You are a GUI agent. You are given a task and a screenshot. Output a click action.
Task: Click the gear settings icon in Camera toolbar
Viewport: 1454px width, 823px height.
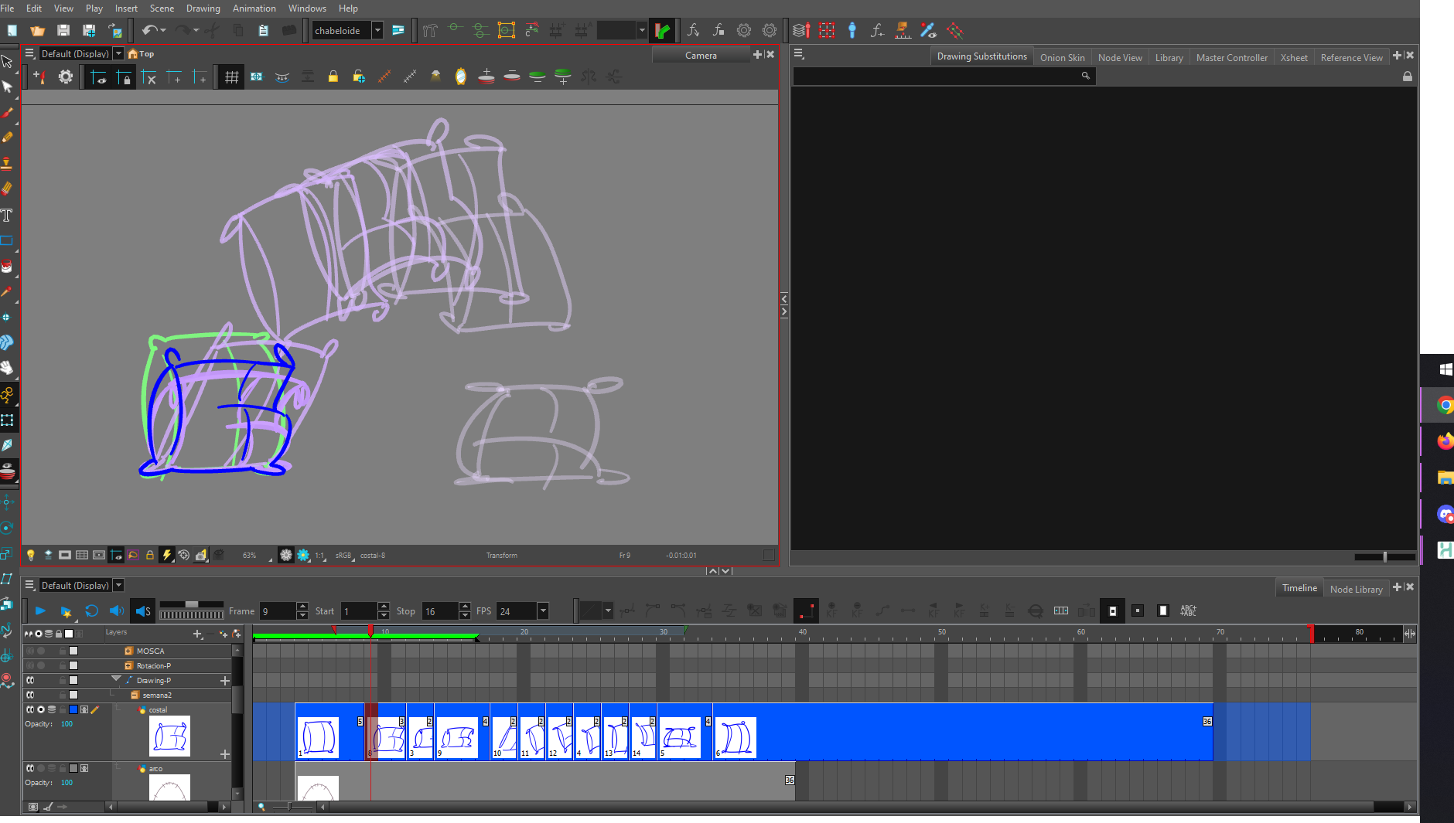pyautogui.click(x=66, y=77)
